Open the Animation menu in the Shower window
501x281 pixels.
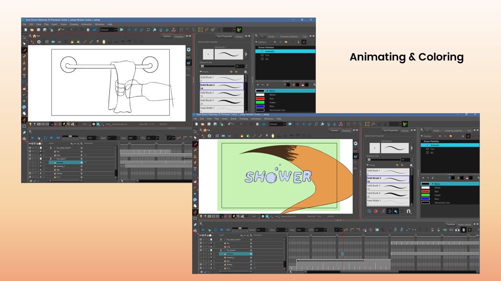click(x=256, y=119)
